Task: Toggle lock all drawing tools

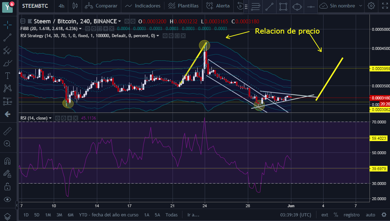Action: pyautogui.click(x=7, y=186)
